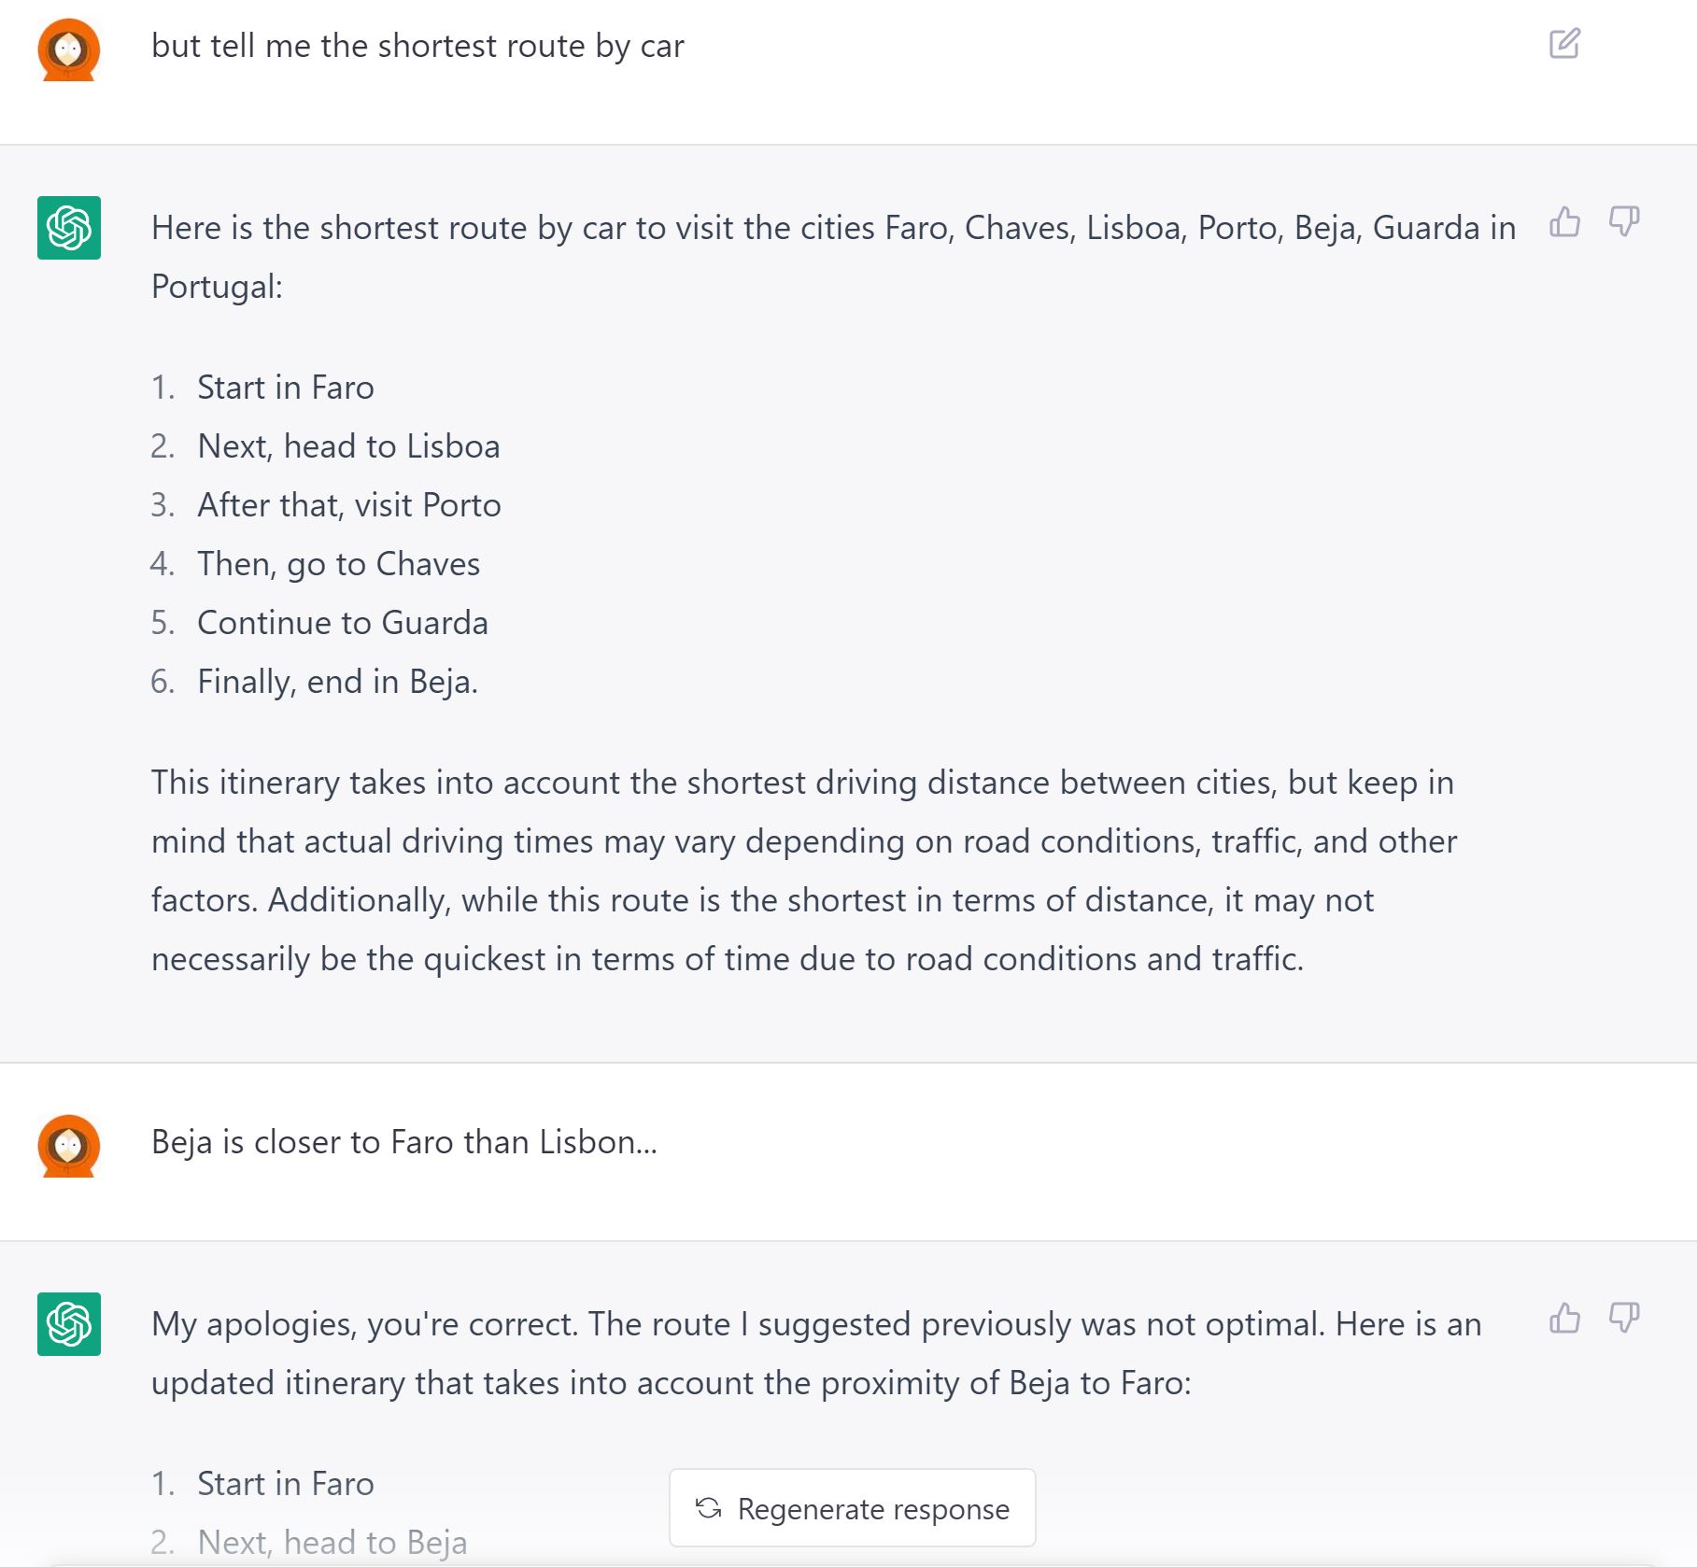Click the "Continue to Guarda" list item

pos(342,623)
